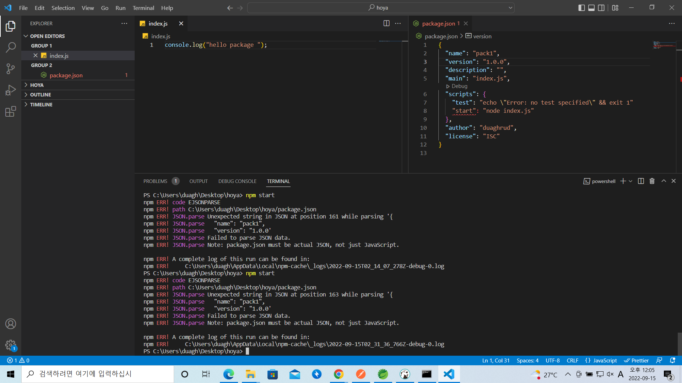Open more actions for index.js editor group

coord(398,23)
